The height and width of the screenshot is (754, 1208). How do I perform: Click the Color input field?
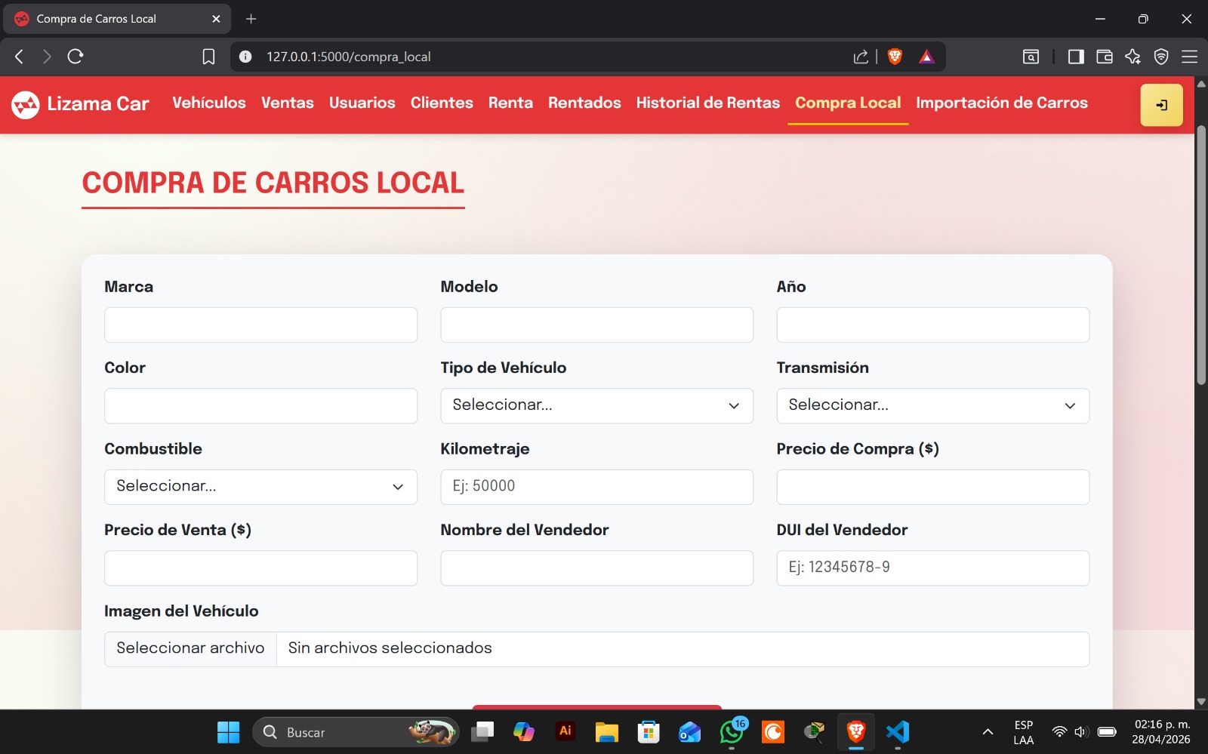click(260, 406)
